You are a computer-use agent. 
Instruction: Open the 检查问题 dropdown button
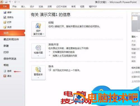38,51
